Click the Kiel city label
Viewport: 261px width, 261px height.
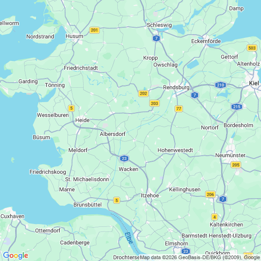[254, 83]
